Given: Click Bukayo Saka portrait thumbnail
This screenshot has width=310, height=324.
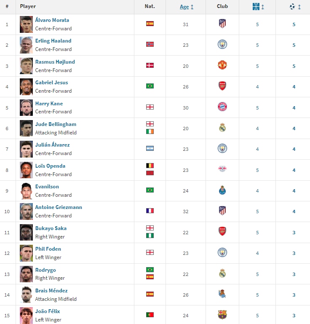Looking at the screenshot, I should (26, 233).
